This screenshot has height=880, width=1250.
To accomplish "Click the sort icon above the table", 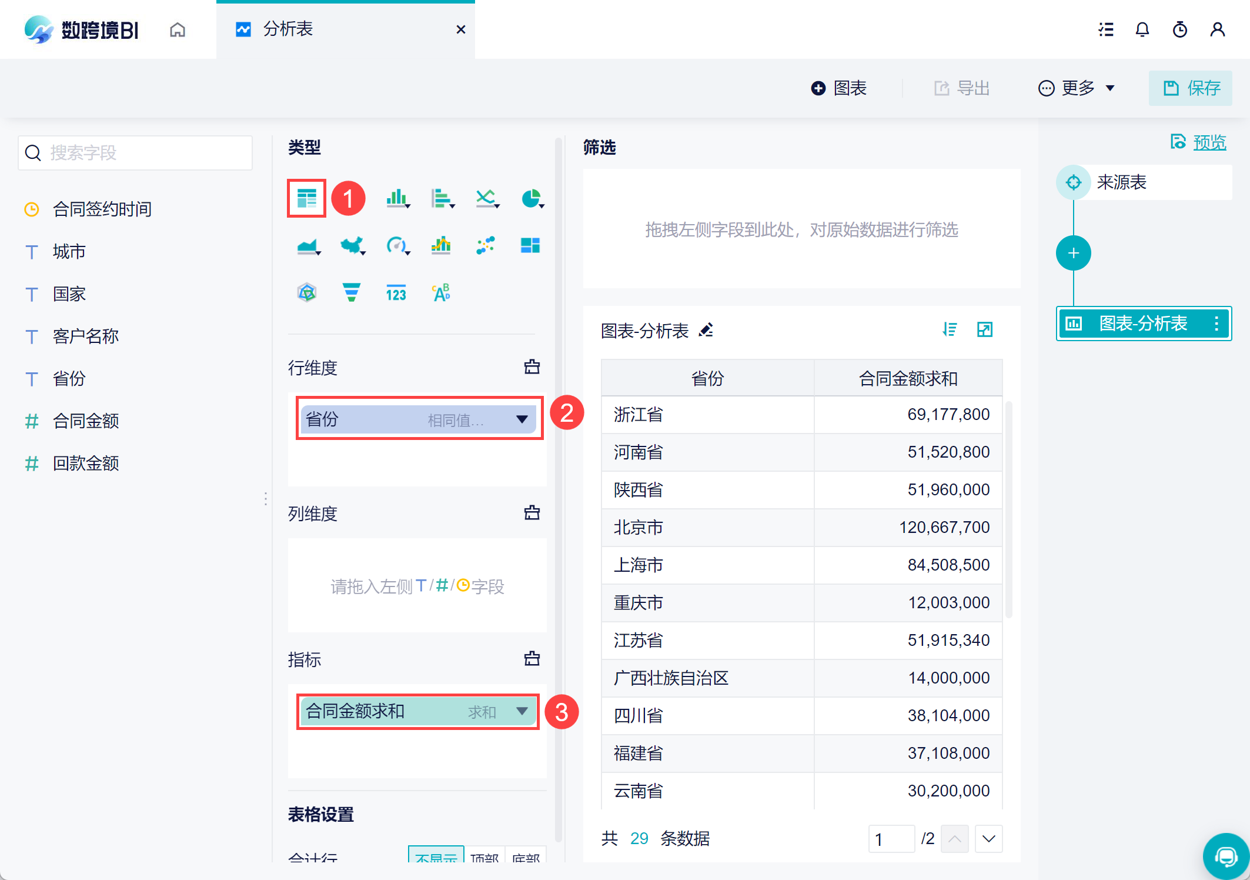I will (x=950, y=329).
